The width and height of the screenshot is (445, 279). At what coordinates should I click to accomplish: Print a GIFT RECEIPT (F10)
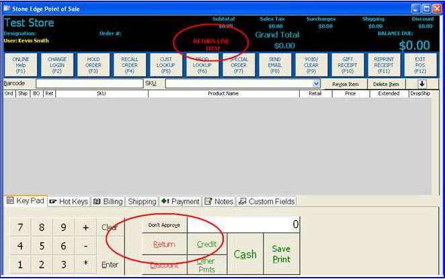(x=348, y=65)
